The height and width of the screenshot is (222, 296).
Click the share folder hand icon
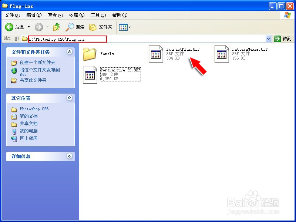coord(14,81)
